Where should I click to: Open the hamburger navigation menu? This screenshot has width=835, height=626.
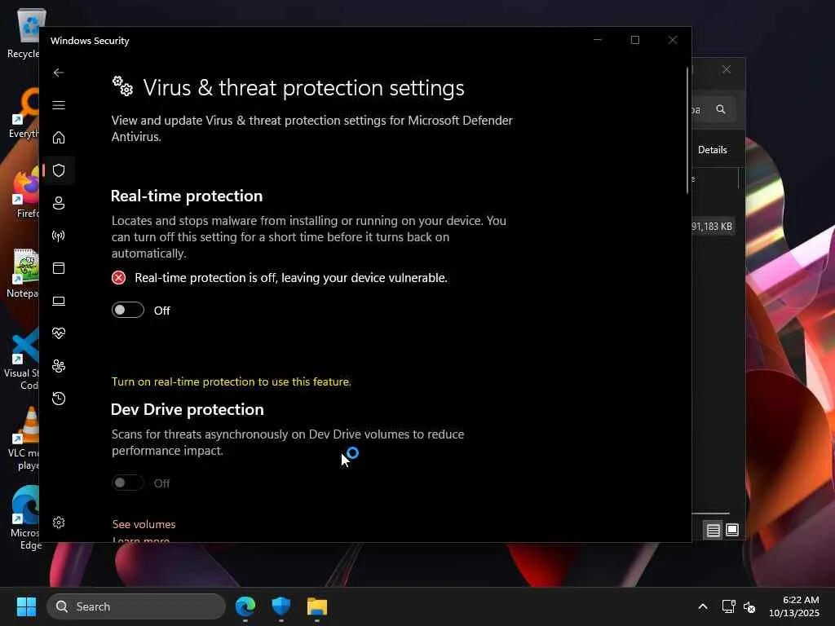point(59,105)
